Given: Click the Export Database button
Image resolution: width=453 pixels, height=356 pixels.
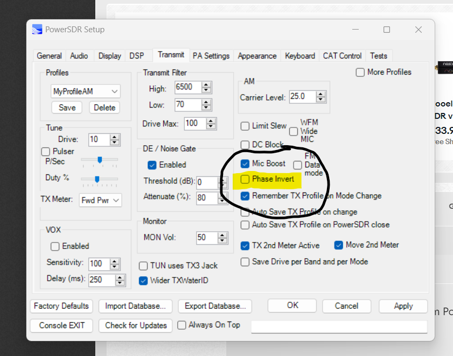Looking at the screenshot, I should point(215,306).
